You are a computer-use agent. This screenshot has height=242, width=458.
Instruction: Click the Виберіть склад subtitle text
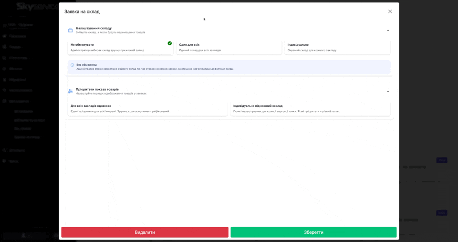click(x=110, y=32)
